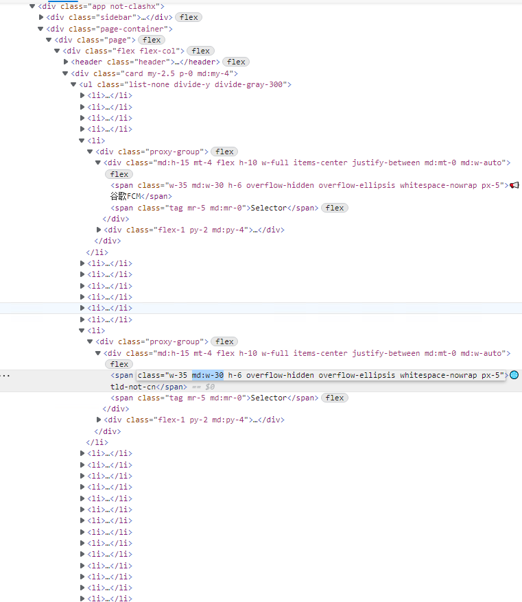522x602 pixels.
Task: Collapse the div class="flex flex-col" node
Action: tap(57, 51)
